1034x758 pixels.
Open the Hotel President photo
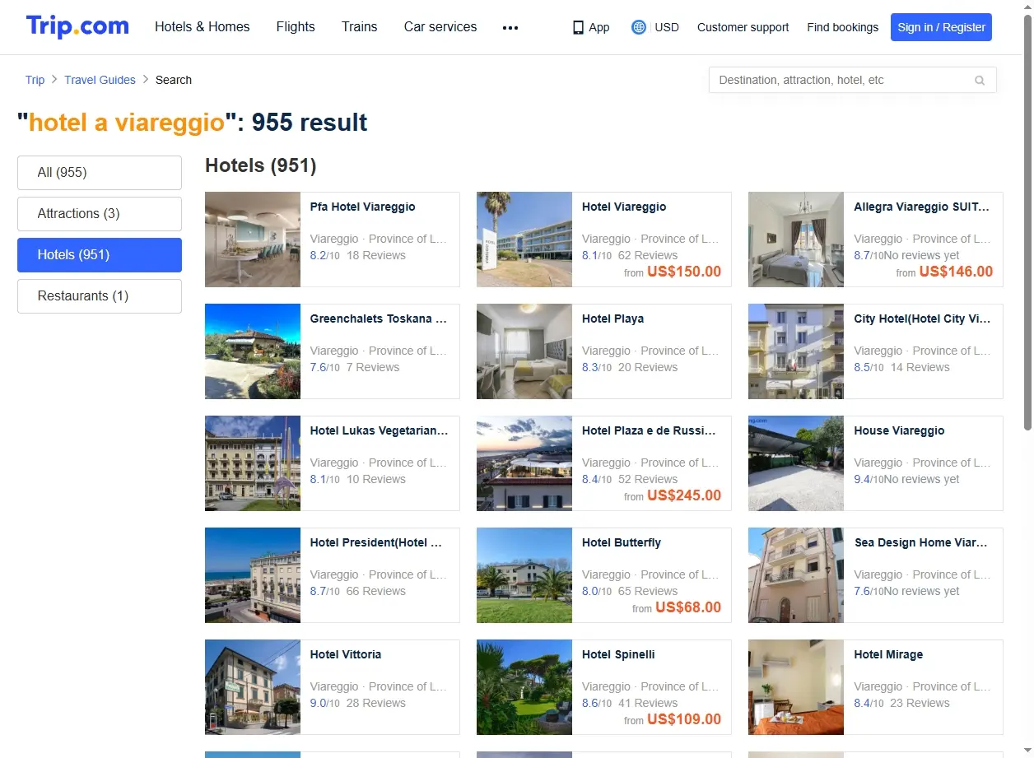[253, 575]
